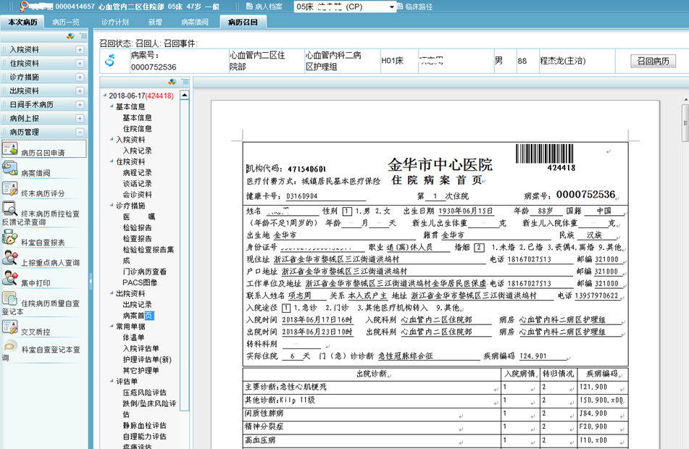The width and height of the screenshot is (689, 449).
Task: Open 交叉质控 sidebar icon
Action: (9, 327)
